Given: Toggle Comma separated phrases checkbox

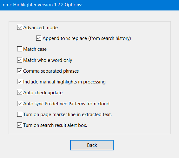Looking at the screenshot, I should [x=20, y=71].
